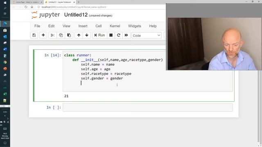Restart the kernel with the circular arrow

(x=119, y=35)
